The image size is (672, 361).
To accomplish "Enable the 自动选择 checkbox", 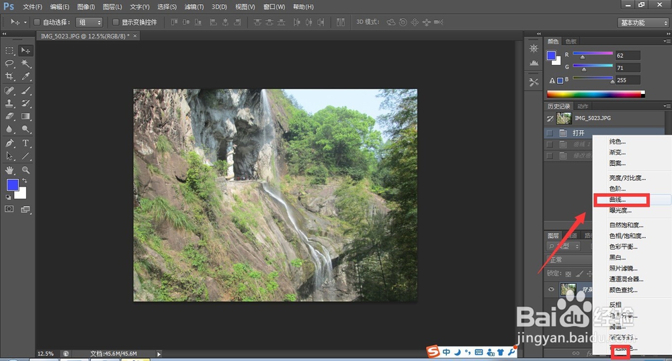I will [x=37, y=22].
